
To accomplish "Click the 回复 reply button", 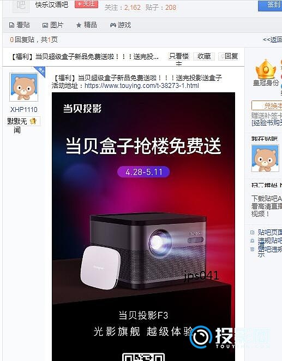I will [x=229, y=56].
